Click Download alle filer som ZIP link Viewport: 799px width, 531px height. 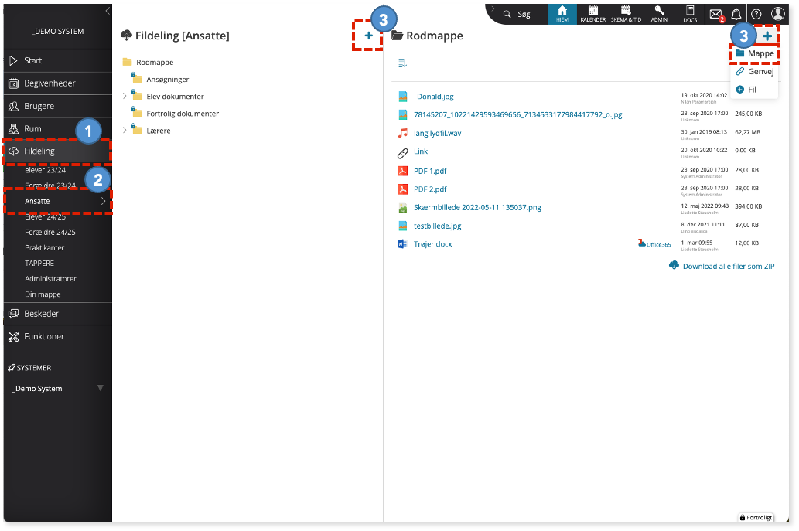pos(728,266)
